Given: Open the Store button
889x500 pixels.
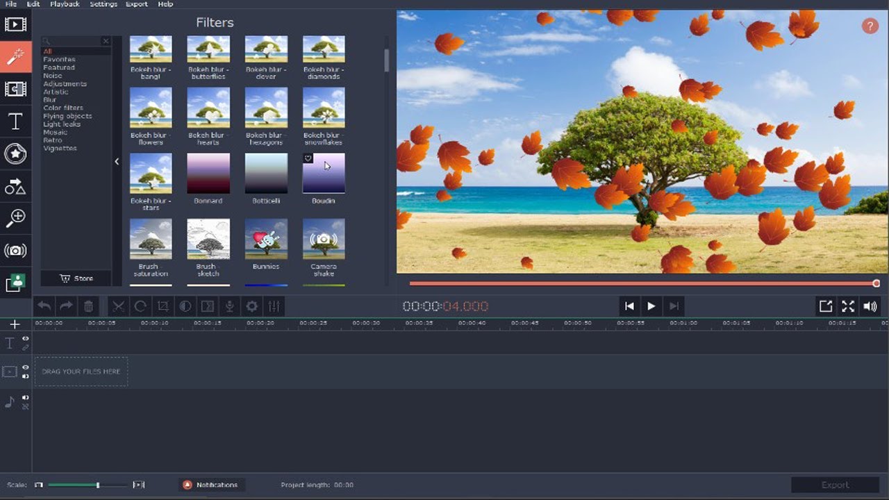Looking at the screenshot, I should [76, 278].
